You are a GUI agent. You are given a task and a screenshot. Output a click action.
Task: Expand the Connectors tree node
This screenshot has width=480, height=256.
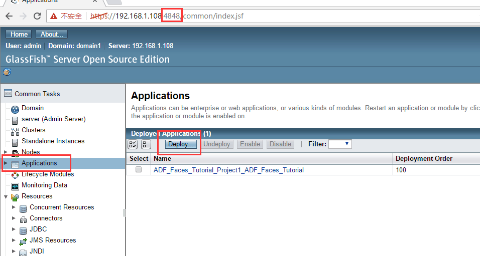[14, 218]
